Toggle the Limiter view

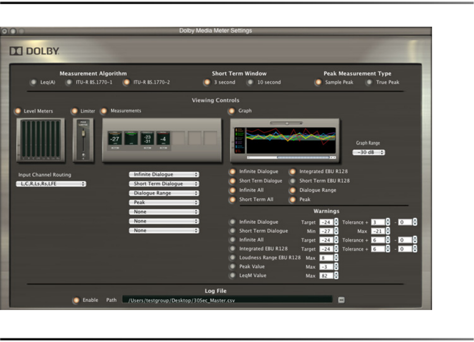point(74,111)
